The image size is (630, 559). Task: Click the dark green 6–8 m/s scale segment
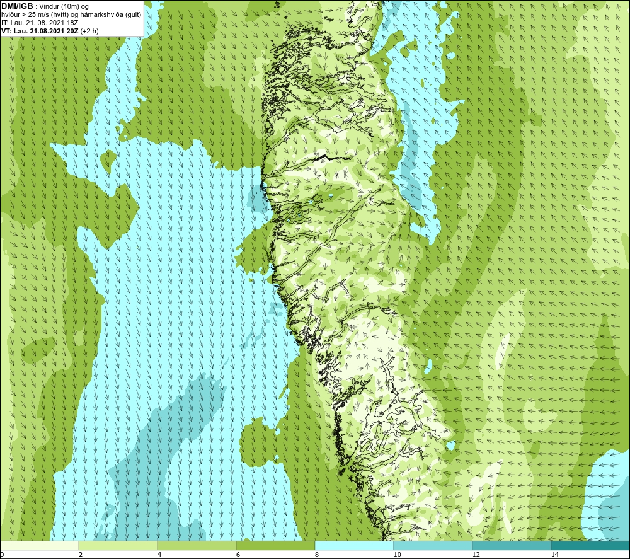point(276,546)
